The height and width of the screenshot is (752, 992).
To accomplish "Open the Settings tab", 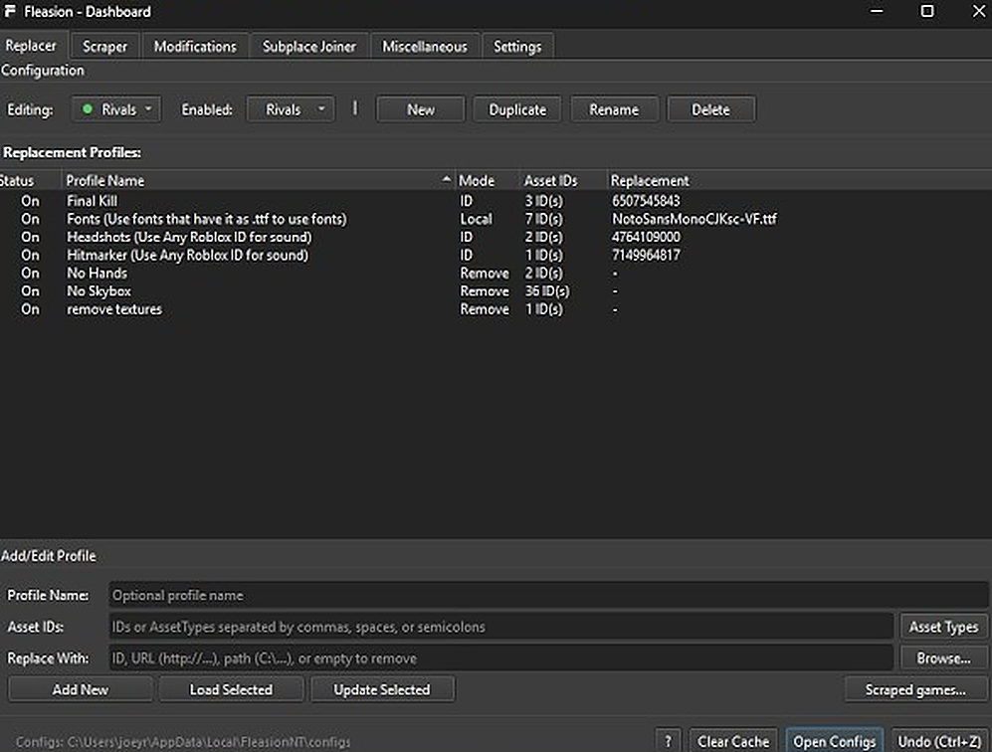I will click(x=516, y=46).
